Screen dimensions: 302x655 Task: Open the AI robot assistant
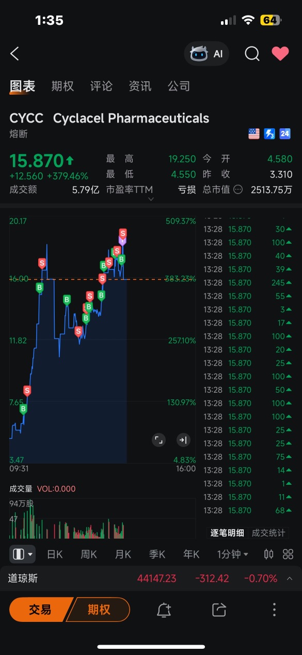click(206, 53)
